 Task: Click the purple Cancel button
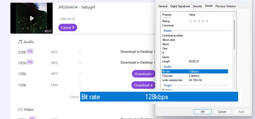[68, 28]
